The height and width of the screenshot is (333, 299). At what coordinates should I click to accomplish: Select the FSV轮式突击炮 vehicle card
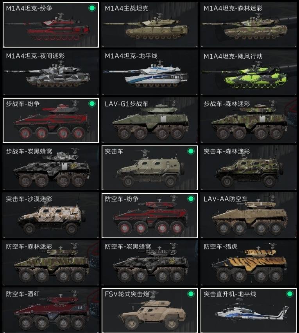(150, 310)
